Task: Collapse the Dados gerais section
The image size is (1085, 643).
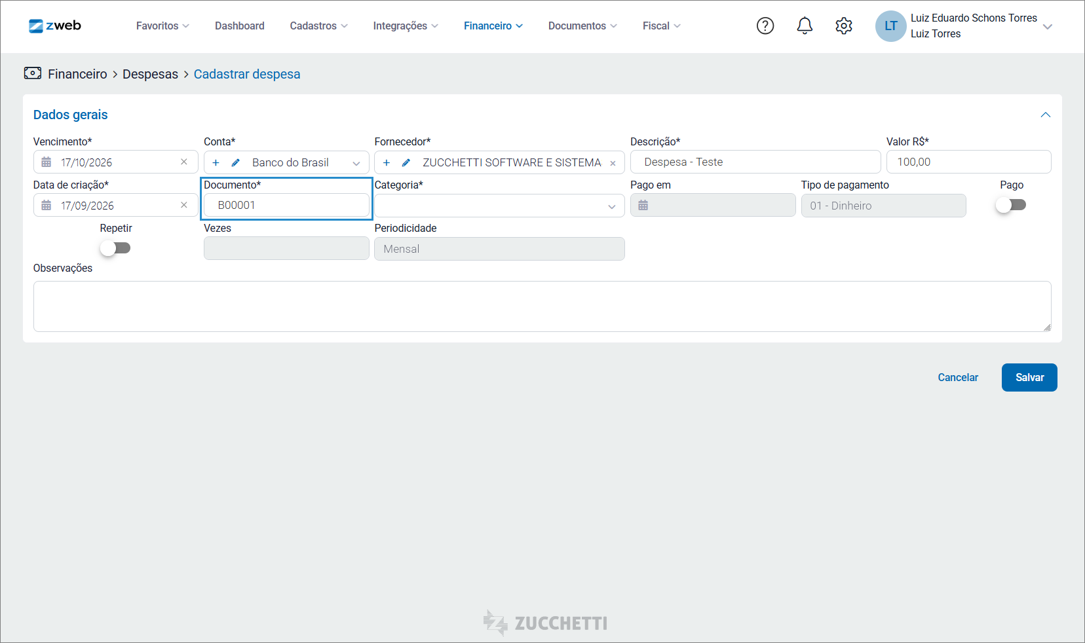Action: point(1046,115)
